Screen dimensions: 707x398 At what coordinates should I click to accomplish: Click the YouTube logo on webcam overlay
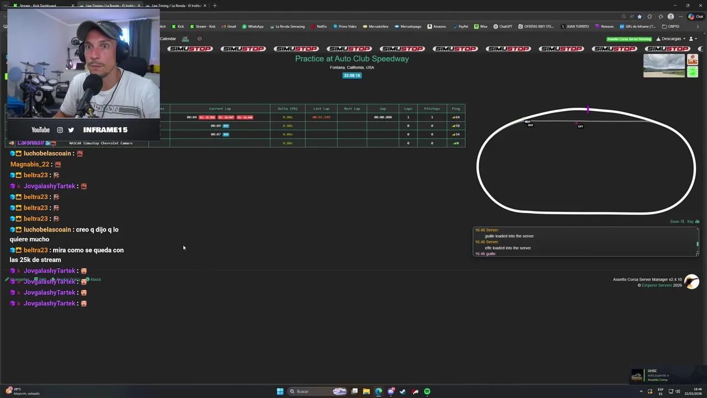tap(40, 130)
